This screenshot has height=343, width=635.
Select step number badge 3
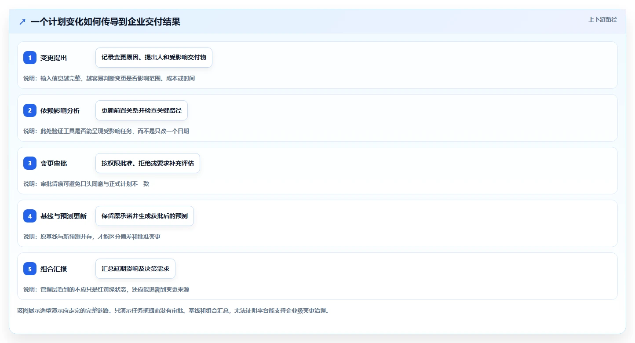click(30, 163)
